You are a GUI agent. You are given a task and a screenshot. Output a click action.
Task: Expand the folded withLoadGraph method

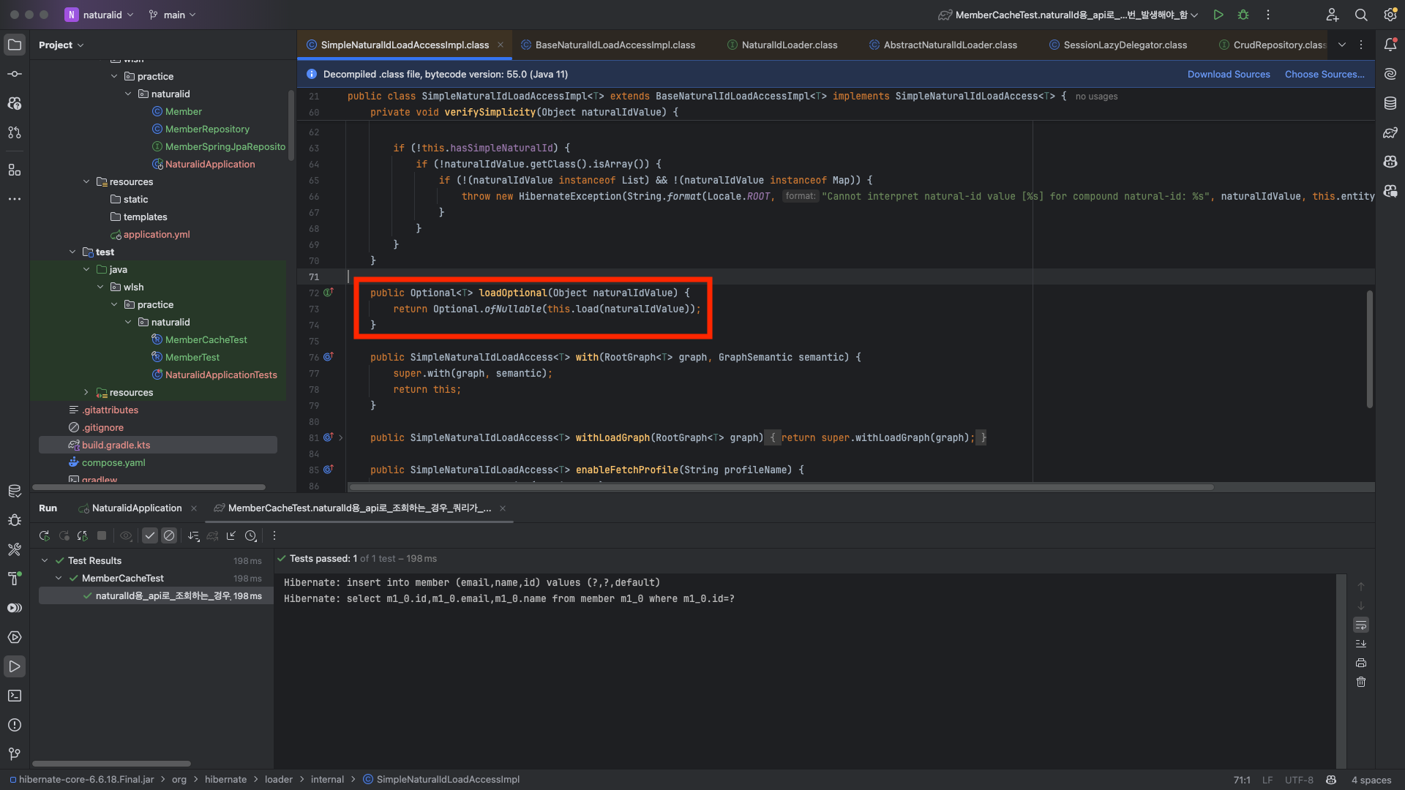pyautogui.click(x=340, y=438)
